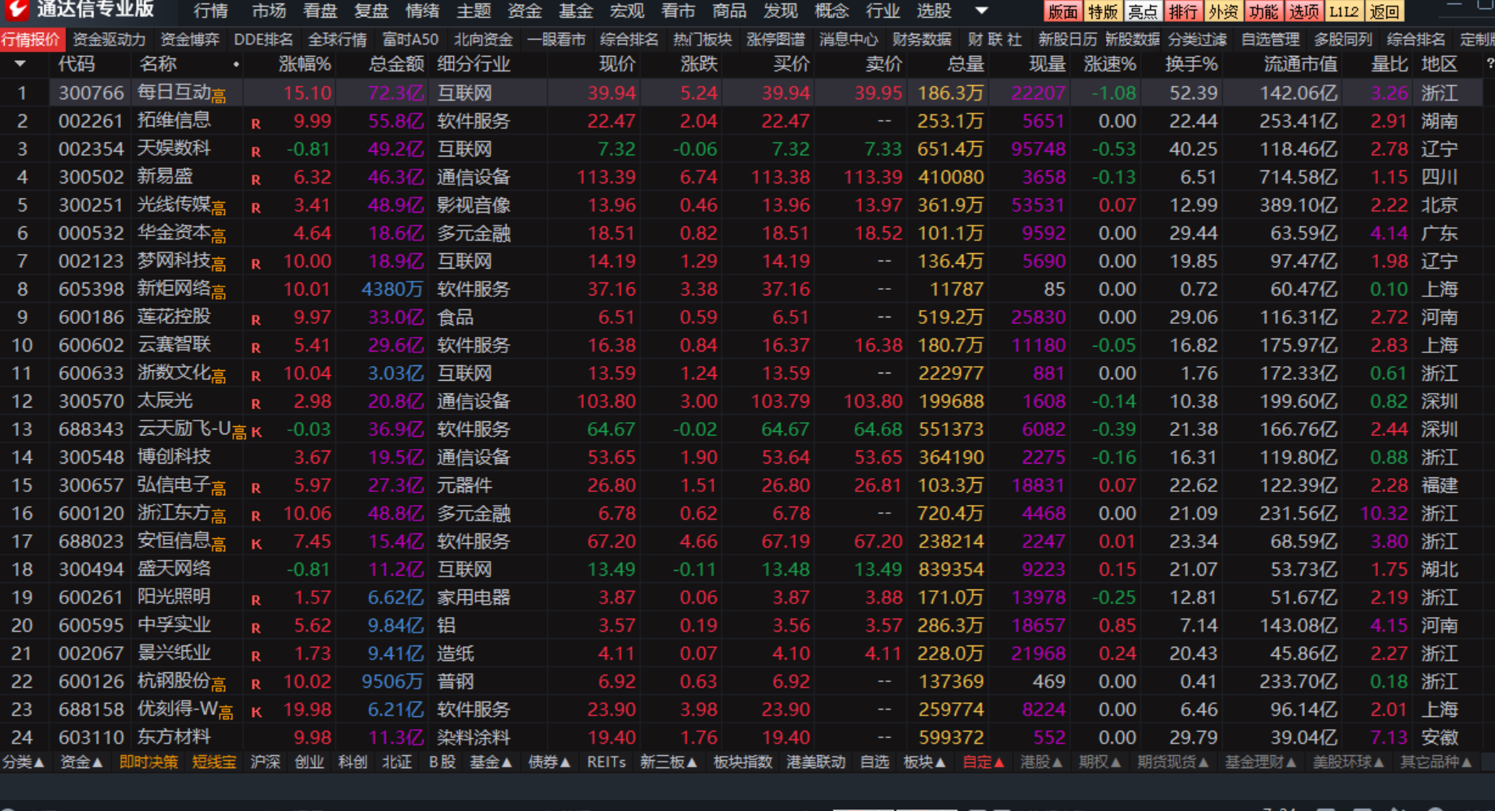Click the R marker on 中孚实业 row
This screenshot has height=811, width=1495.
click(x=256, y=628)
